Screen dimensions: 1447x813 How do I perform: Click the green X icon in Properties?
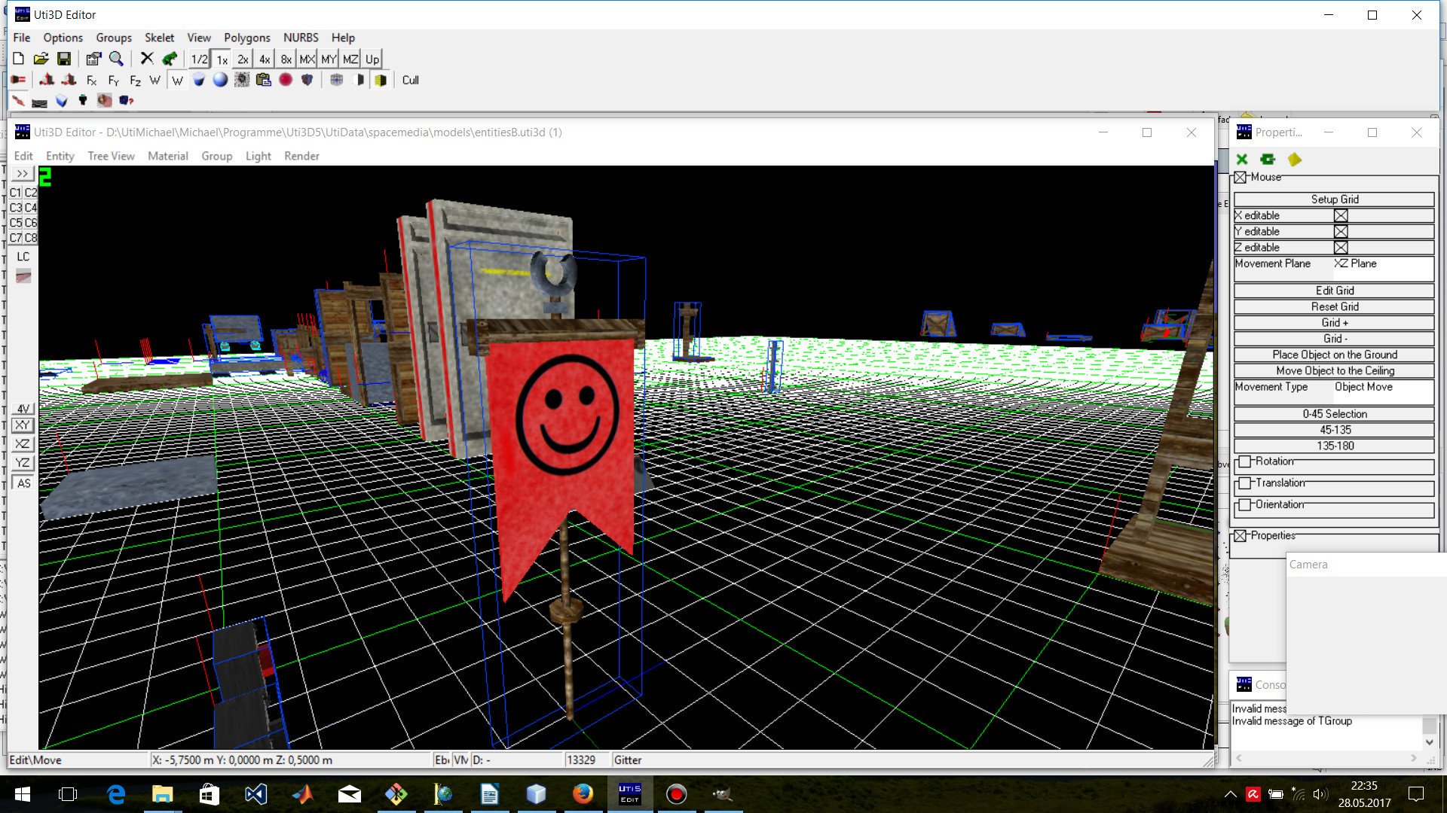[x=1242, y=160]
